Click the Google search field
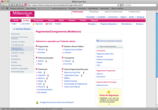The image size is (158, 110). (x=139, y=5)
